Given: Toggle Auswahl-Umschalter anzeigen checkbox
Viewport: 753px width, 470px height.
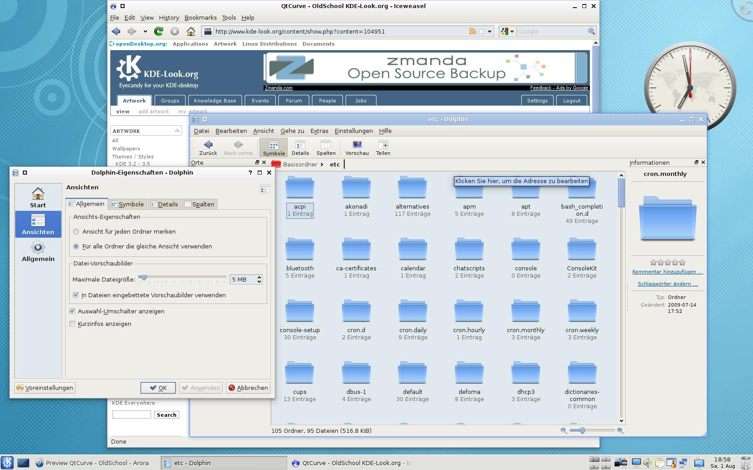Looking at the screenshot, I should pos(72,311).
